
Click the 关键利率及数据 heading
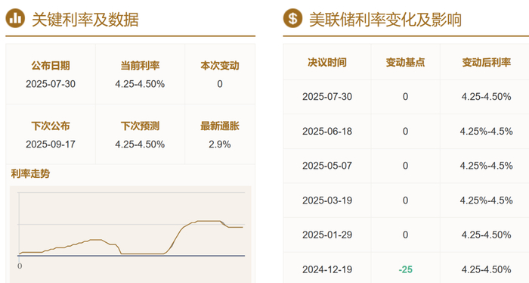(x=85, y=19)
